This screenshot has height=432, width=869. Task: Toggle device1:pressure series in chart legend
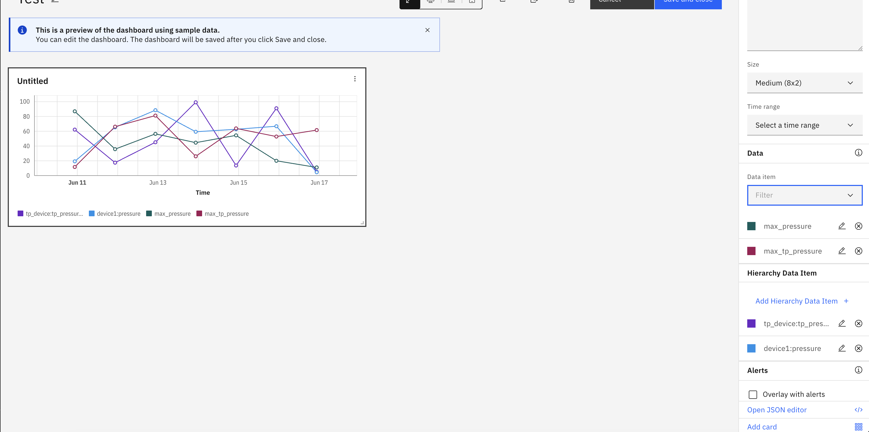click(x=115, y=213)
